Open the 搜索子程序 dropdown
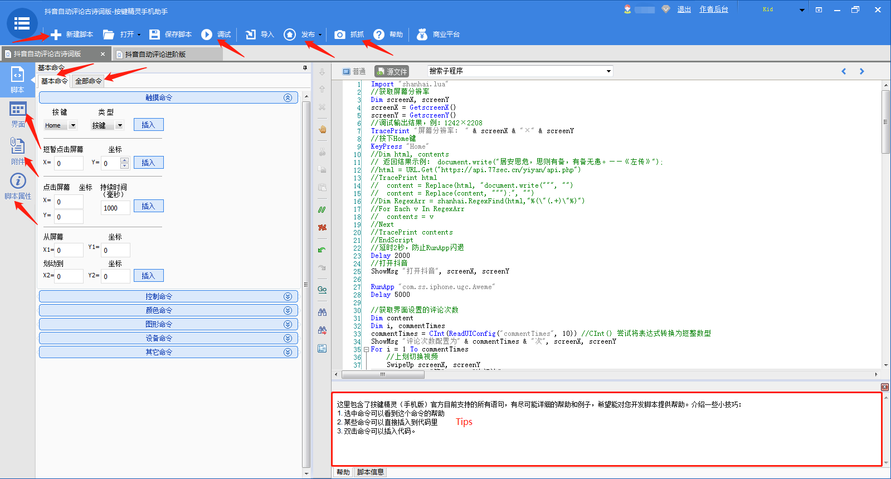This screenshot has height=479, width=891. click(608, 71)
